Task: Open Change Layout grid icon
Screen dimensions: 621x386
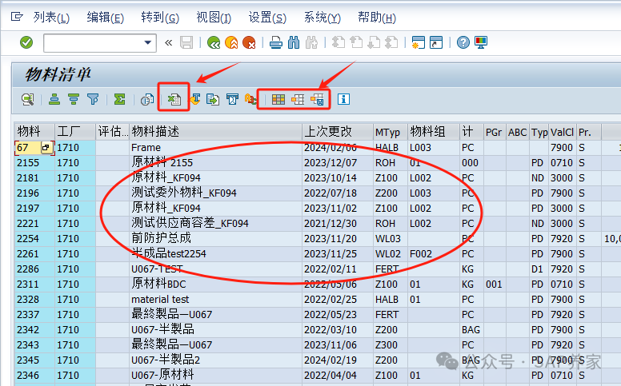Action: point(278,99)
